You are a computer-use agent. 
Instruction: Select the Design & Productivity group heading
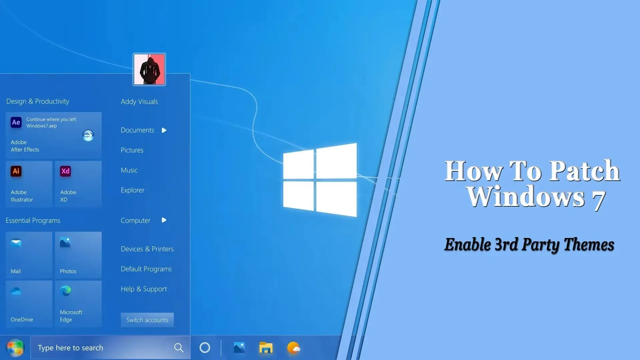[x=38, y=101]
